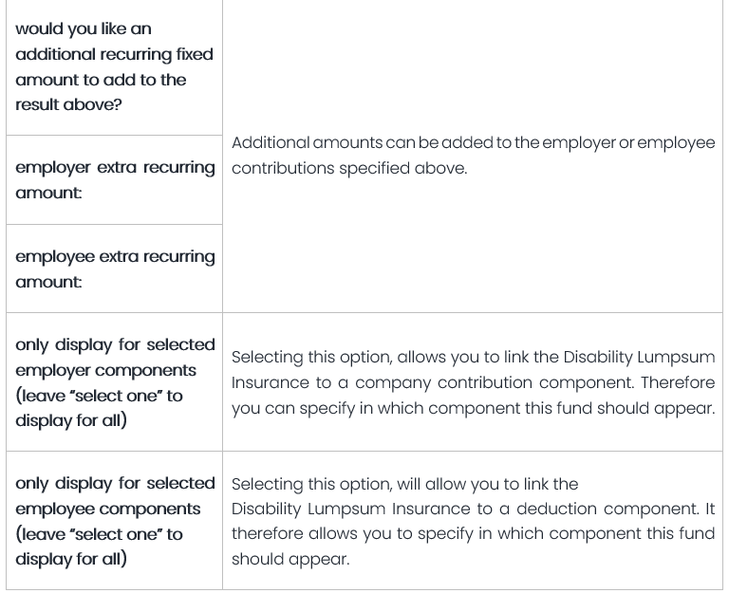Click "Disability Lumpsum Insurance" in the employee components description
Image resolution: width=729 pixels, height=593 pixels.
click(x=347, y=509)
